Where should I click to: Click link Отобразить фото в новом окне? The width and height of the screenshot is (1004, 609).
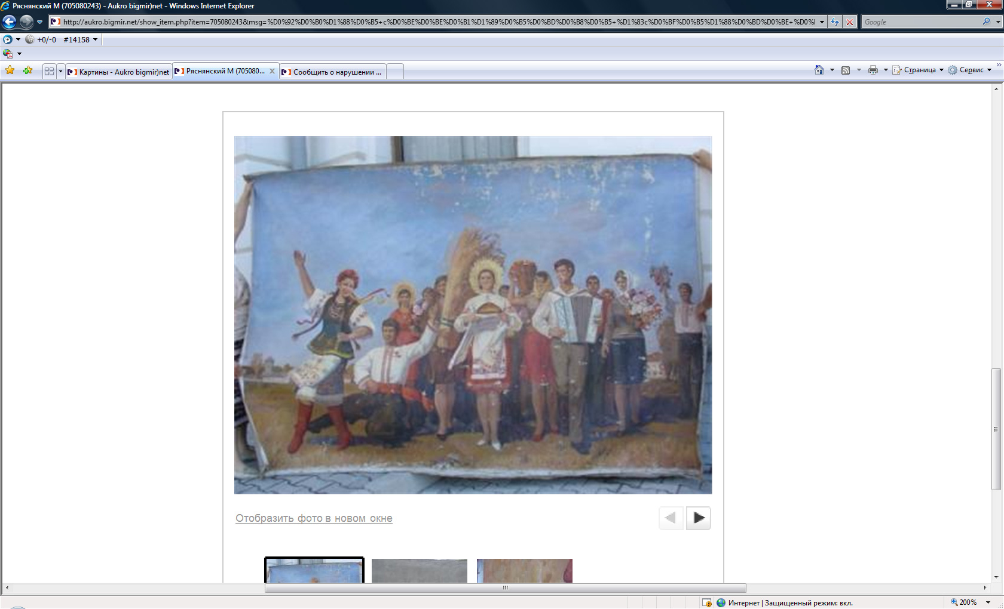[x=314, y=518]
